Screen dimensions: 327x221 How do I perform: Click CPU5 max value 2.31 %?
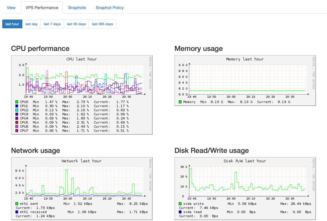(x=83, y=123)
